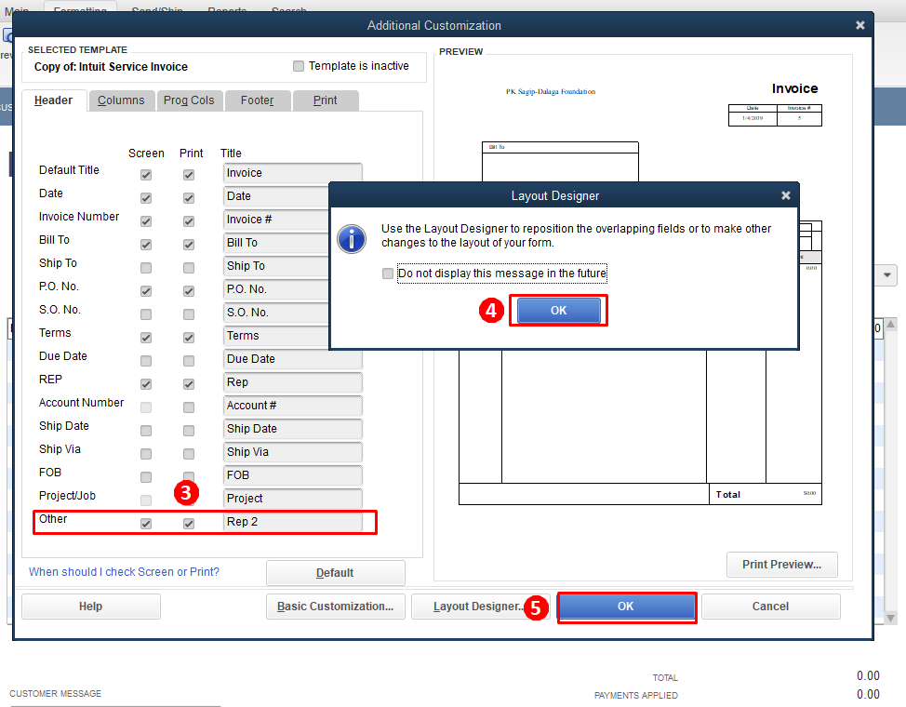Toggle REP Print checkbox
This screenshot has width=906, height=707.
click(x=189, y=384)
